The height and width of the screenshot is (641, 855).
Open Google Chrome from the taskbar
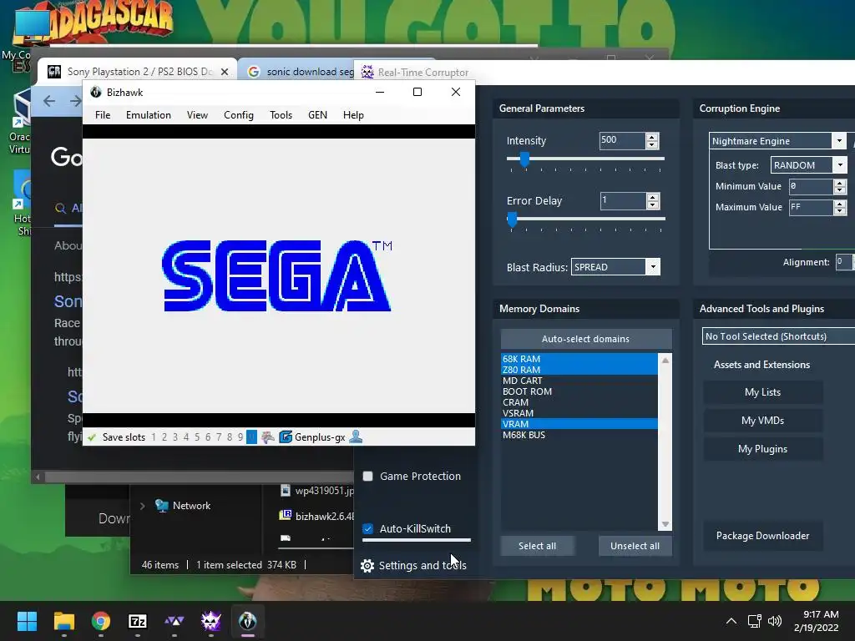pos(101,621)
